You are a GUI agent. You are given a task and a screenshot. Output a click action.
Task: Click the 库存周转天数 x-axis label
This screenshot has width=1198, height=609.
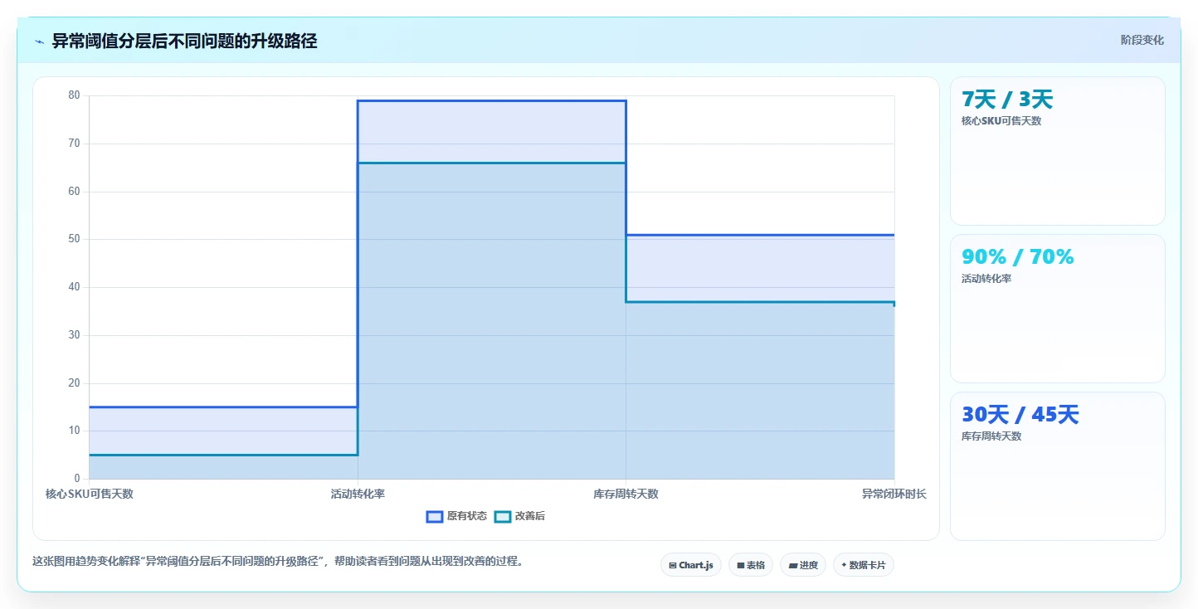626,494
